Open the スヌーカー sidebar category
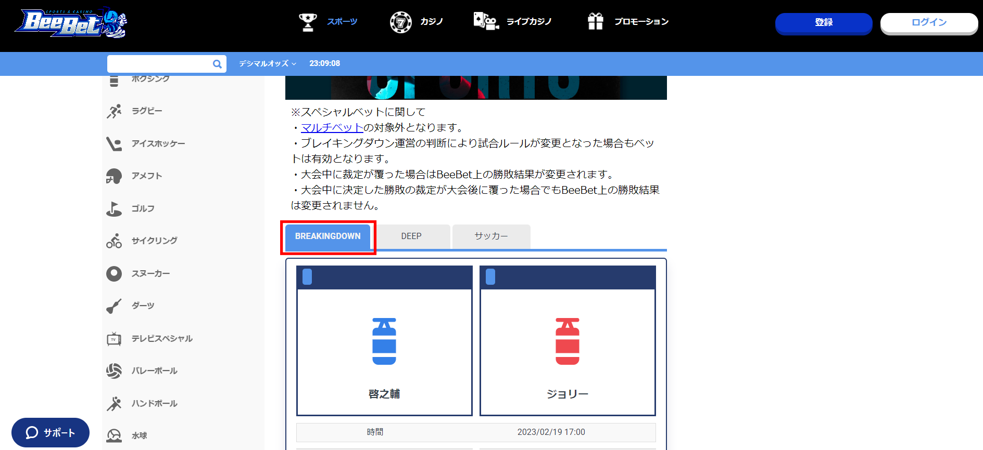983x450 pixels. click(x=150, y=273)
